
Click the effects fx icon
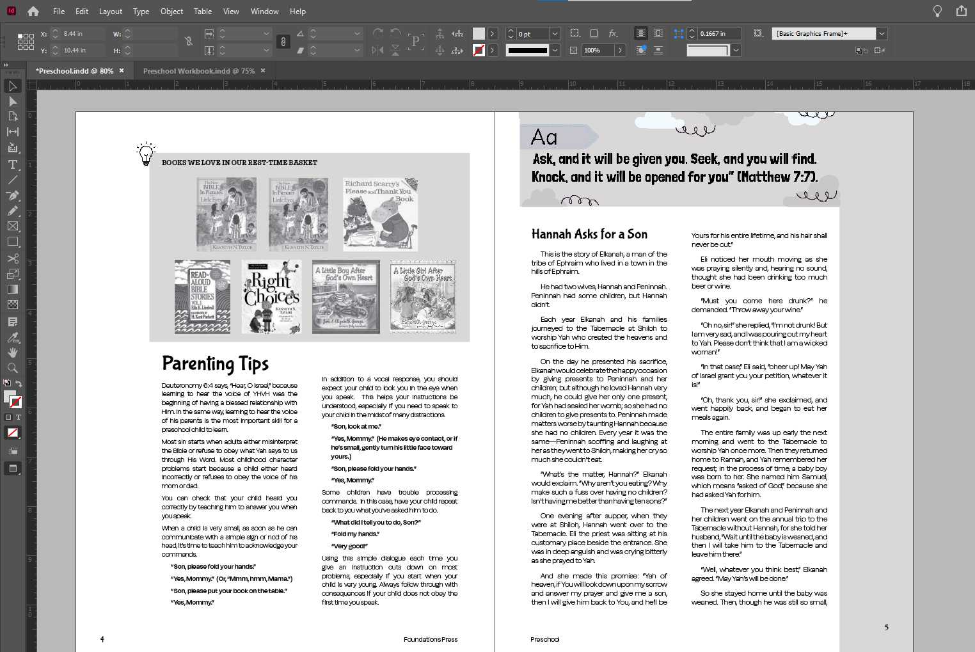coord(613,33)
